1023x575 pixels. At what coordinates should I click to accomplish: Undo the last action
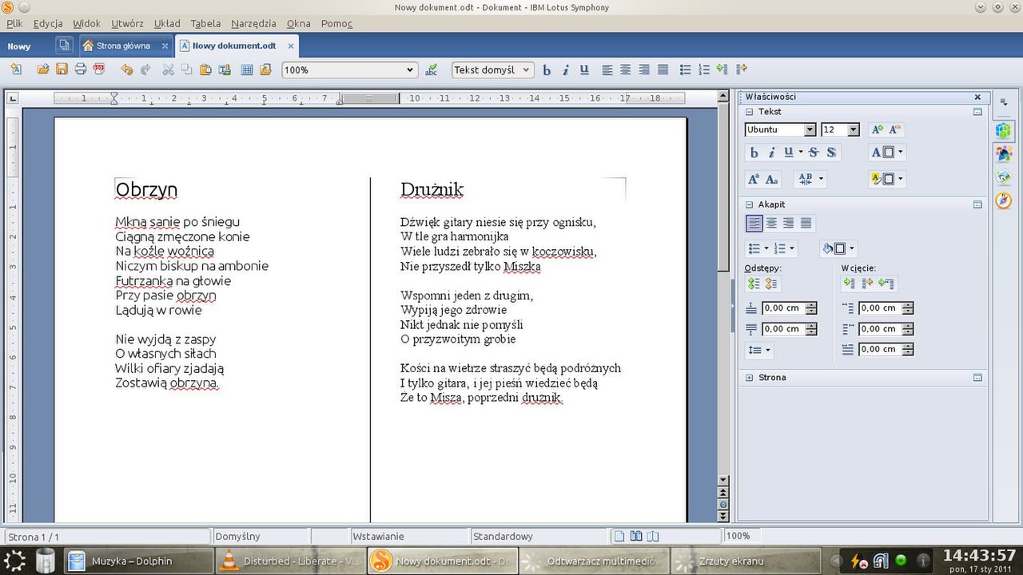click(126, 69)
